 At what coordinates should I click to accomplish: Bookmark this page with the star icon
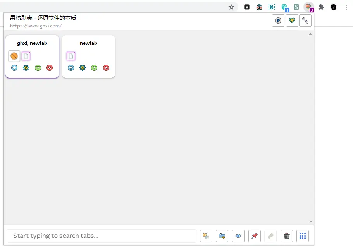(231, 7)
